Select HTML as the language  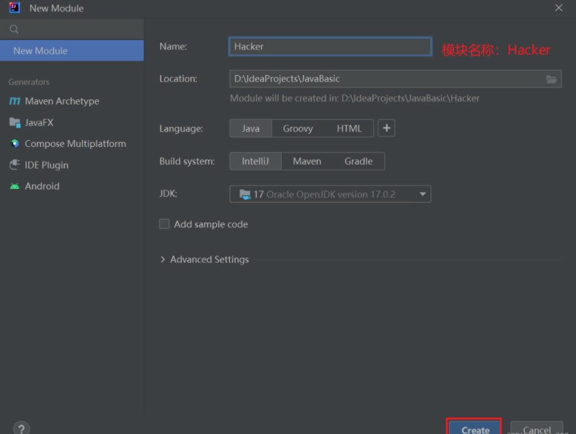click(349, 128)
